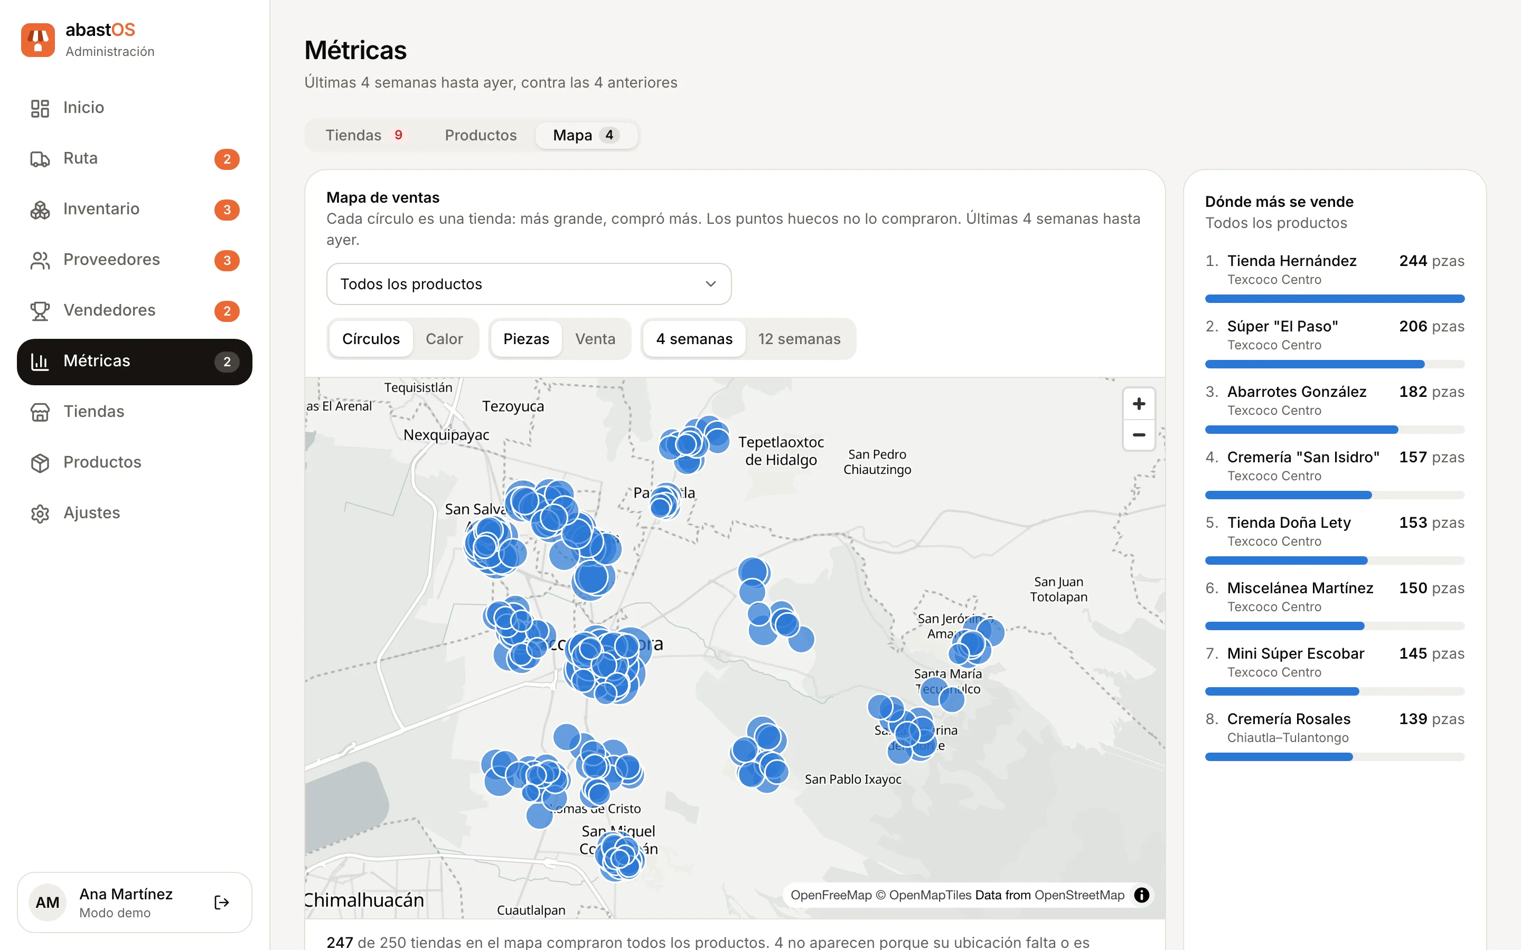Click Tienda Hernández progress bar
The width and height of the screenshot is (1521, 950).
pos(1335,298)
